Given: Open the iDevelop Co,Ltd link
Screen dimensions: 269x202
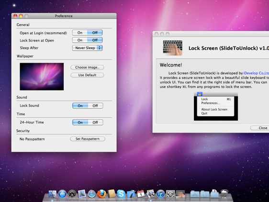Looking at the screenshot, I should 256,73.
